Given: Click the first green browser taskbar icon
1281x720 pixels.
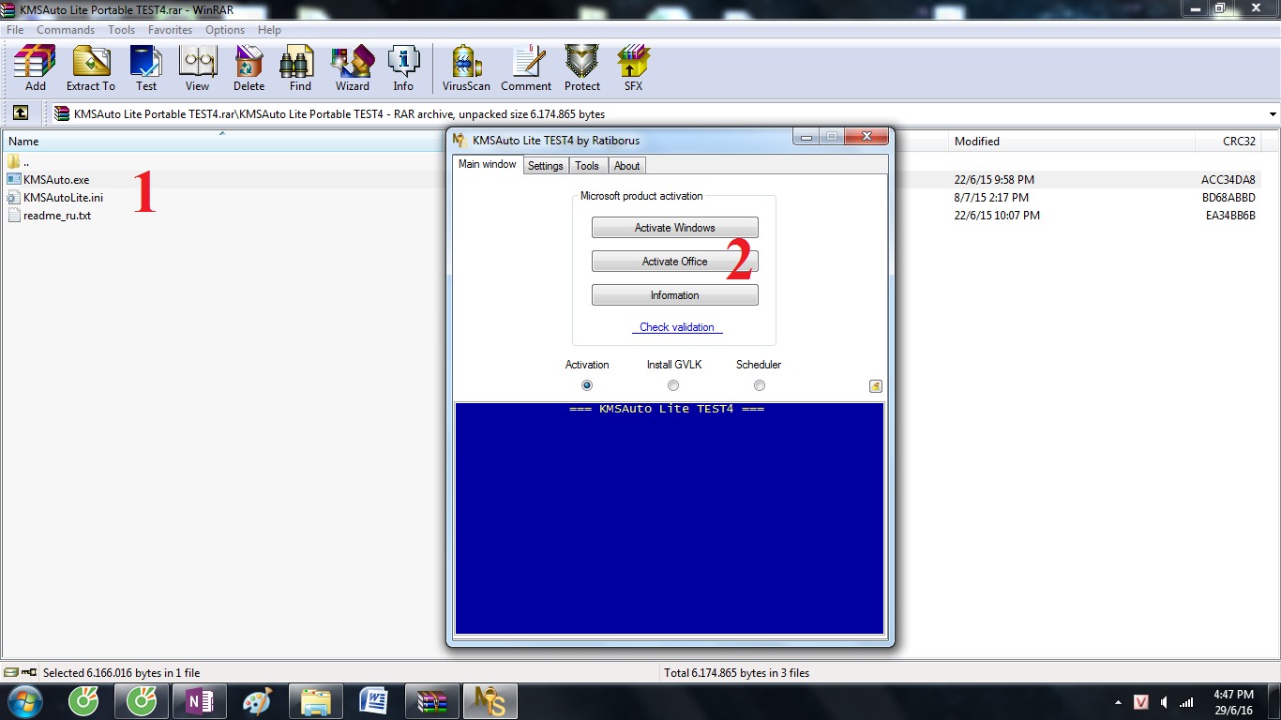Looking at the screenshot, I should coord(83,701).
